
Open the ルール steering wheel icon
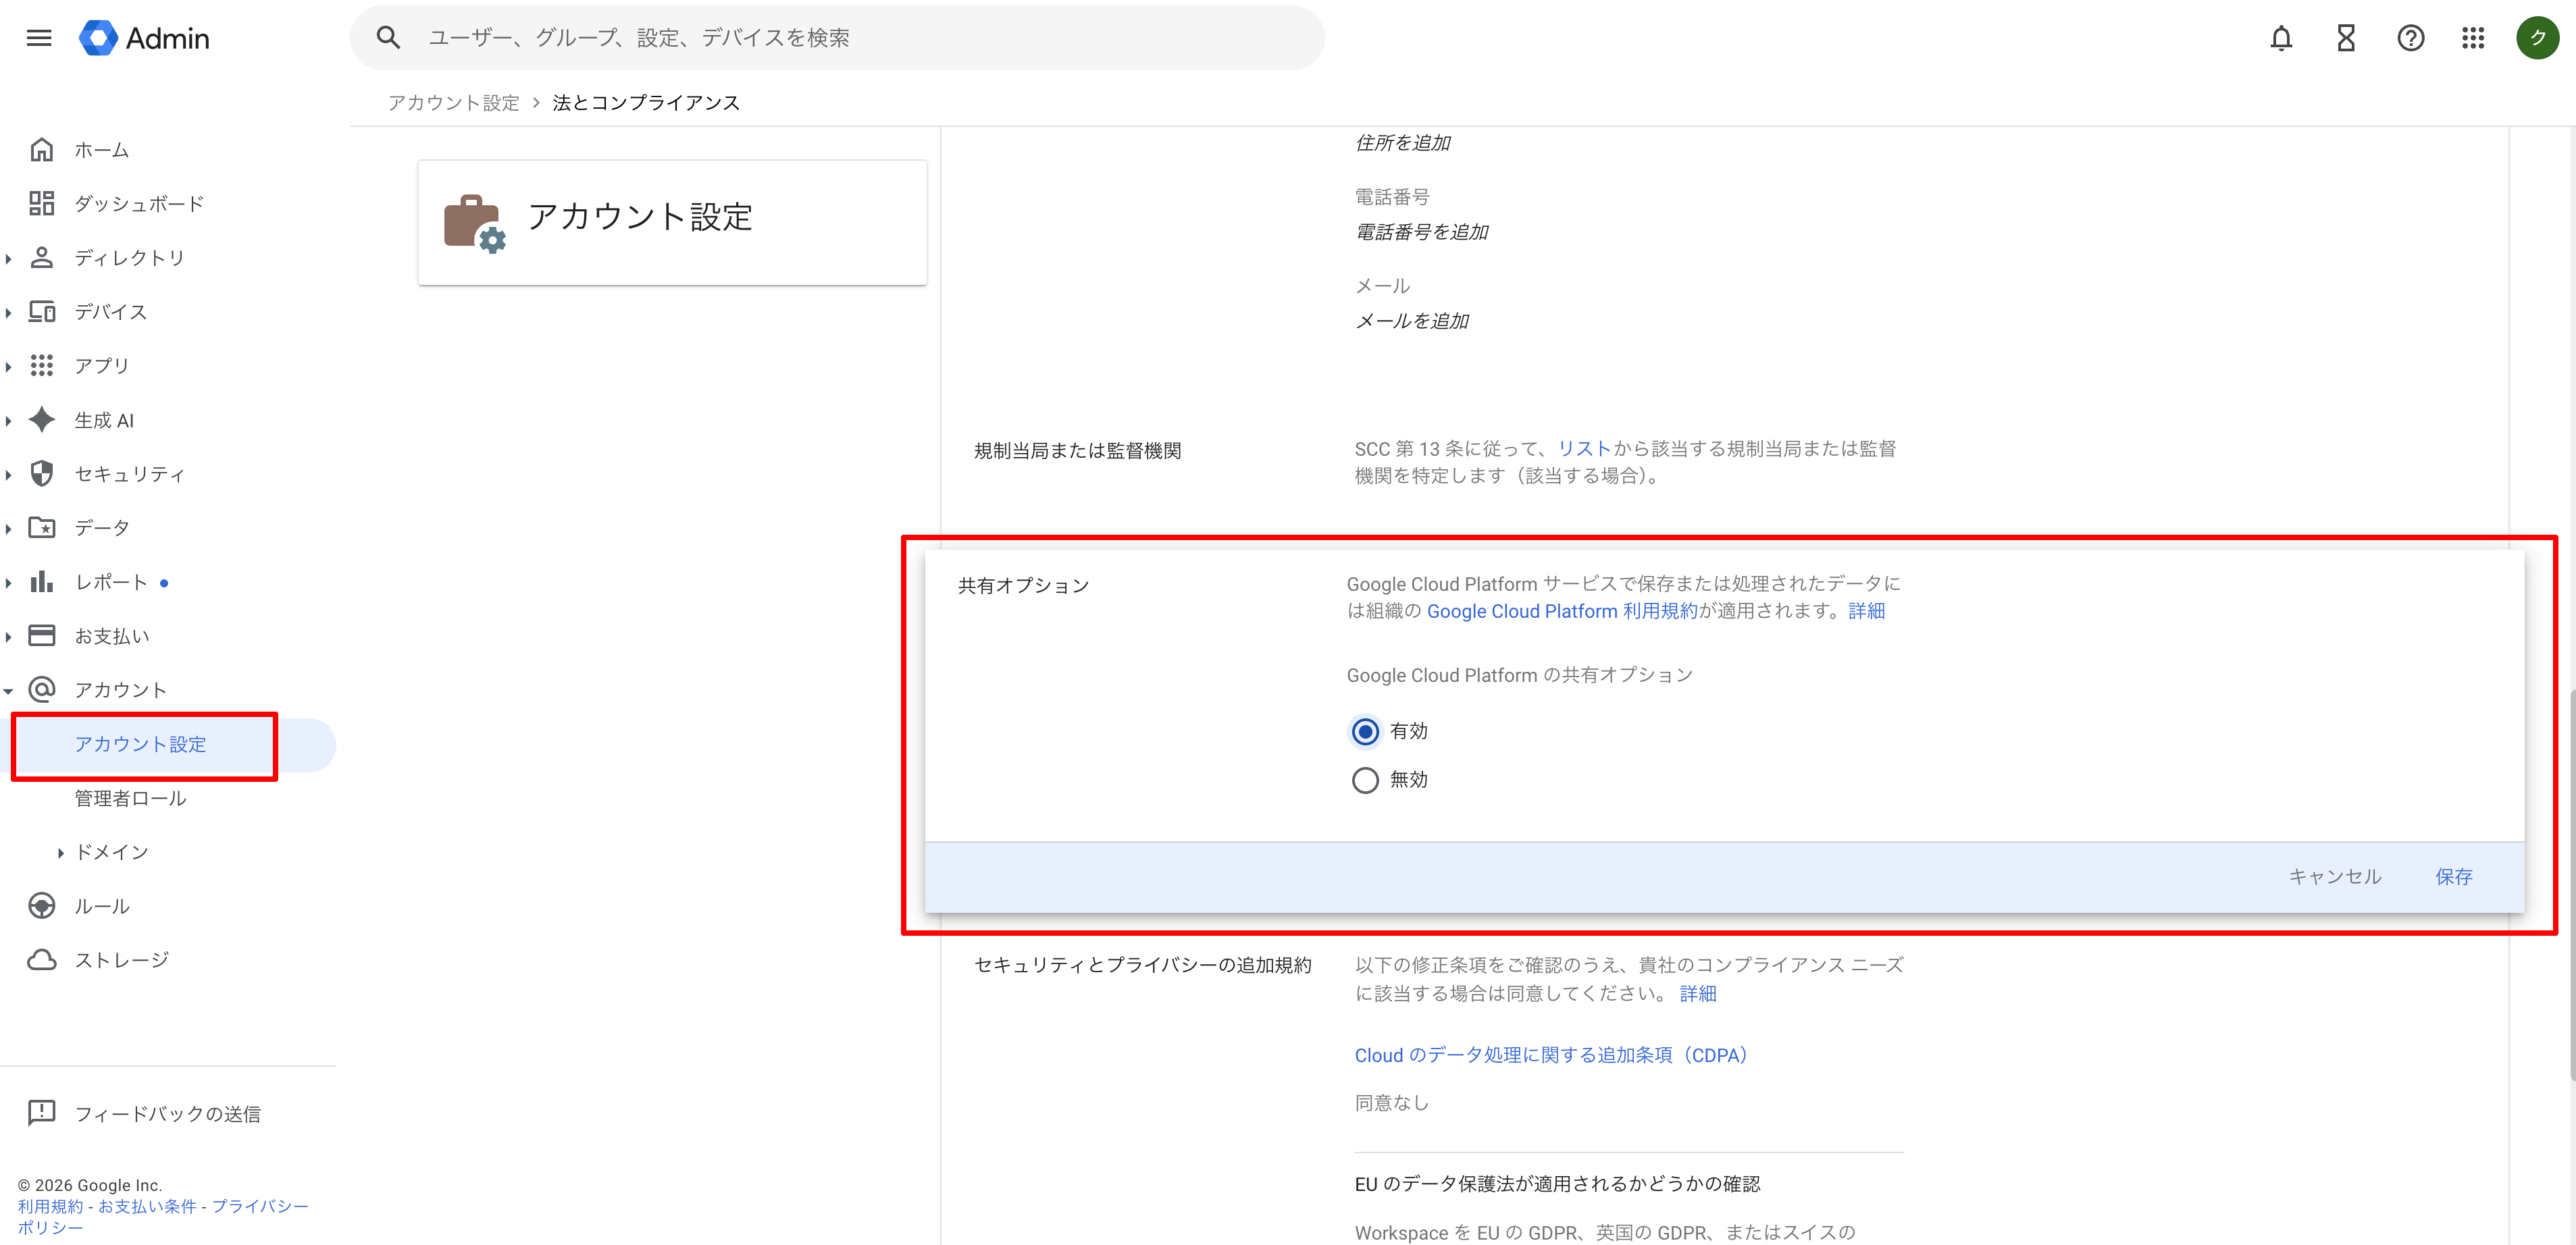point(41,906)
